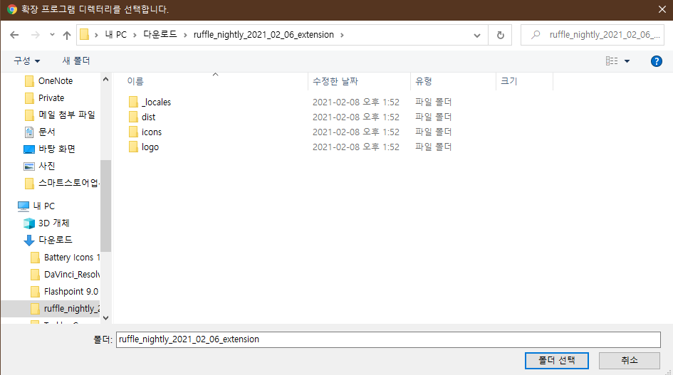
Task: Open DaVinci_Resolve folder in sidebar
Action: [x=72, y=274]
